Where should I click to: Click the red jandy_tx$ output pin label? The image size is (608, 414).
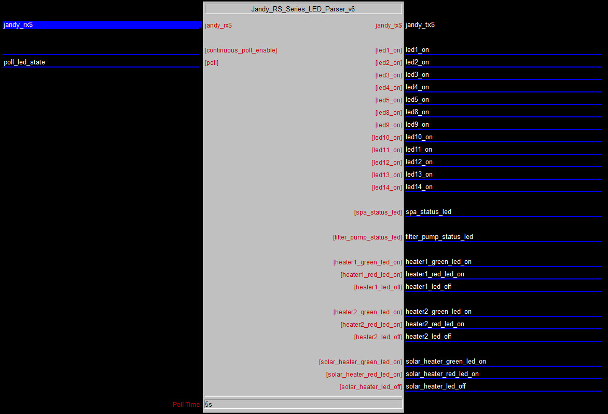[389, 25]
